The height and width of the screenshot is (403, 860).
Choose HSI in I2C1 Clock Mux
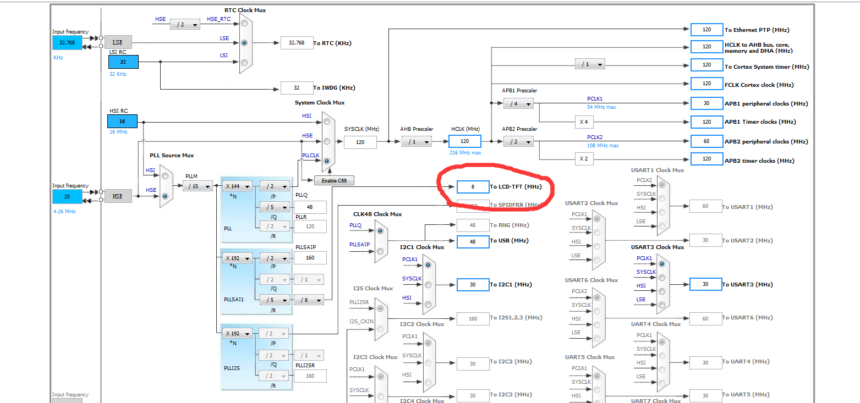(428, 303)
